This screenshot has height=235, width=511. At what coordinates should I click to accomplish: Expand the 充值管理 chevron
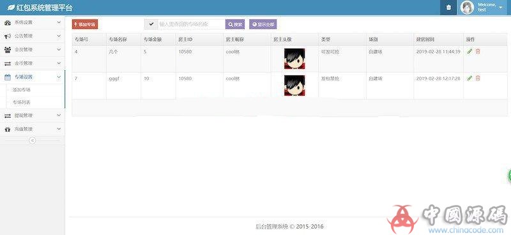59,129
